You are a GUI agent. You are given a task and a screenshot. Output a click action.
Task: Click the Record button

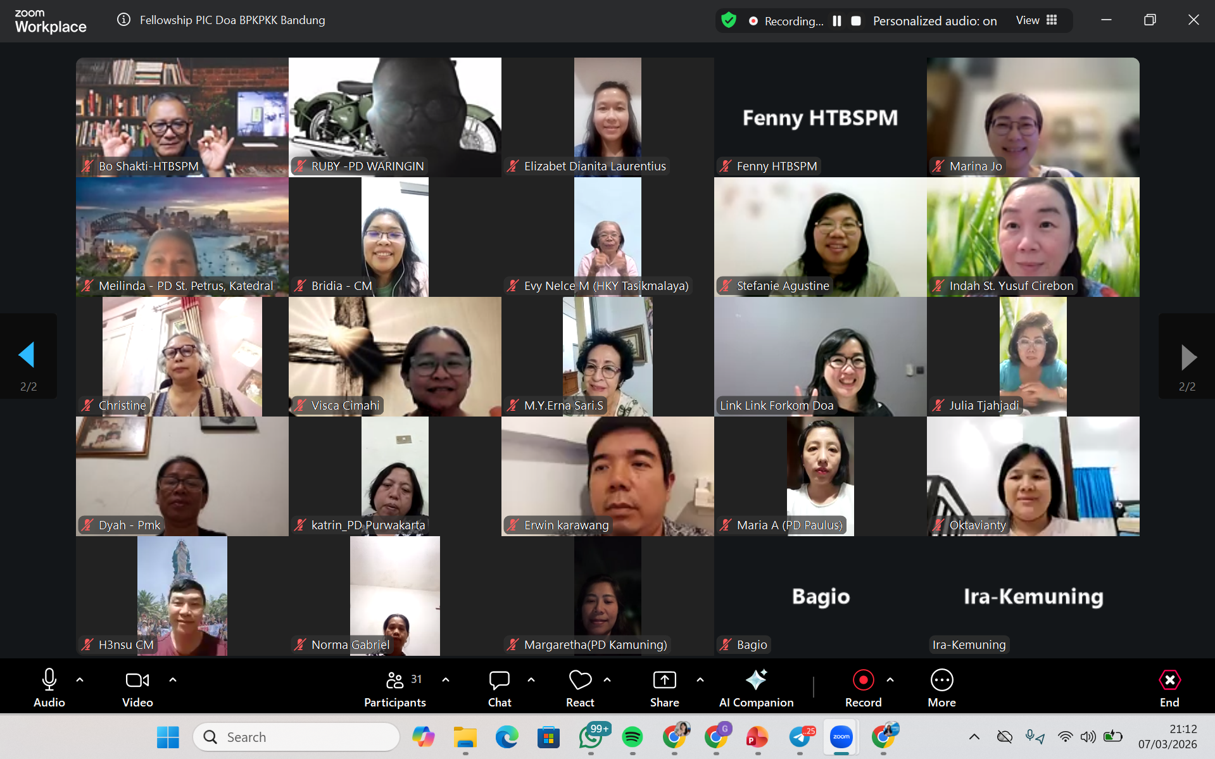[x=863, y=687]
